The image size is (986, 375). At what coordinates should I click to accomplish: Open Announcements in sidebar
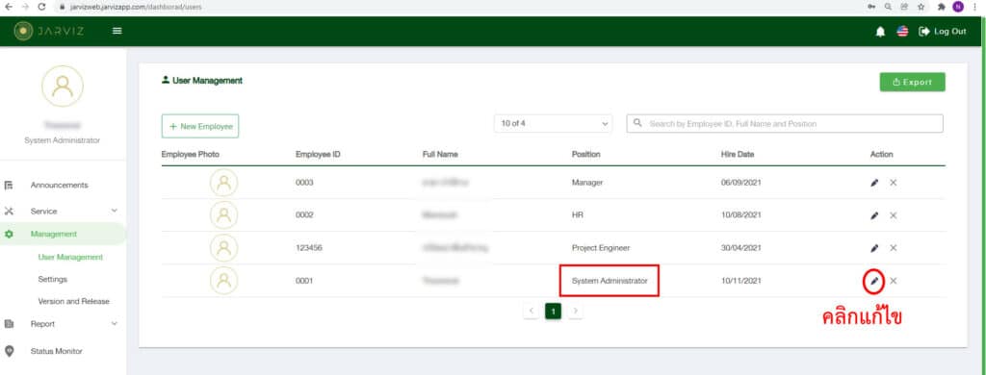pos(59,186)
